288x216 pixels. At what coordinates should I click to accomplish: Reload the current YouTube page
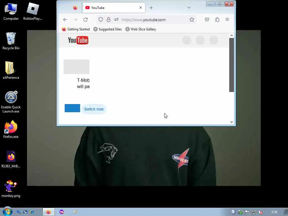coord(85,20)
